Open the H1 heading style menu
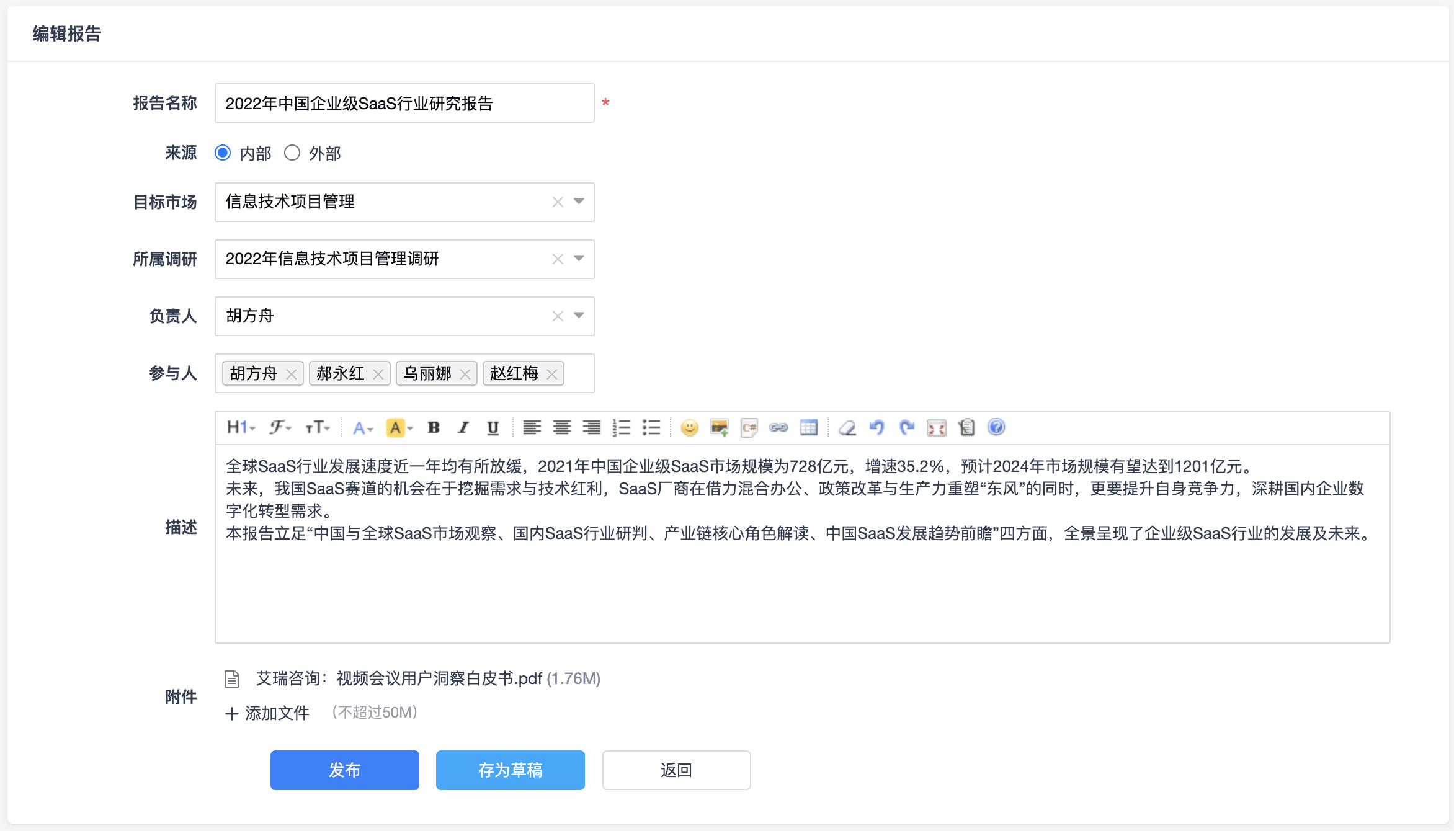The width and height of the screenshot is (1454, 831). coord(241,427)
